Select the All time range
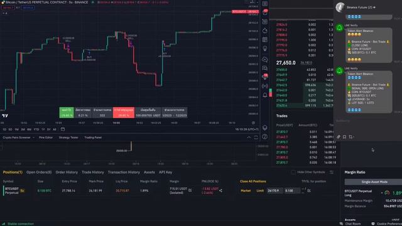Image resolution: width=402 pixels, height=226 pixels. click(55, 129)
